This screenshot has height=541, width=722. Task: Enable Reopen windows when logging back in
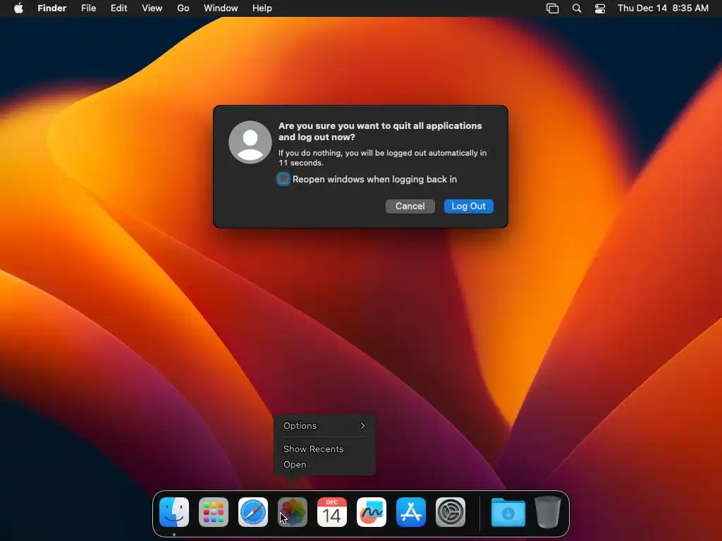(283, 179)
